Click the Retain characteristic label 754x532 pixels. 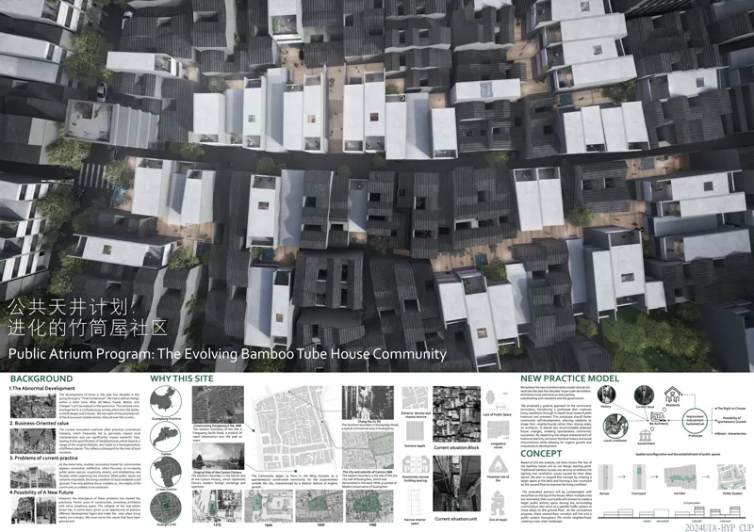pyautogui.click(x=731, y=433)
